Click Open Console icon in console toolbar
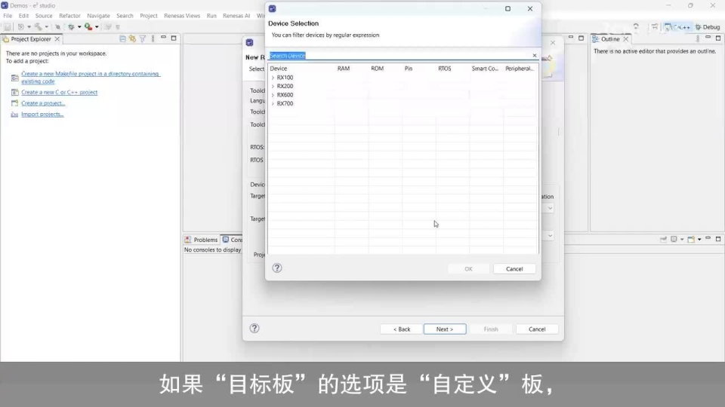 click(691, 239)
